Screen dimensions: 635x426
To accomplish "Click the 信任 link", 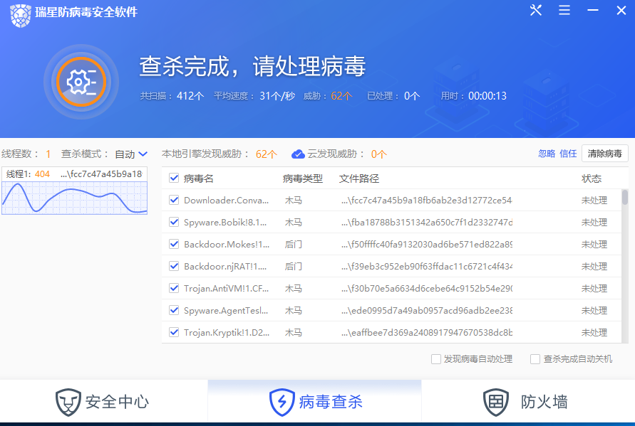I will [568, 154].
